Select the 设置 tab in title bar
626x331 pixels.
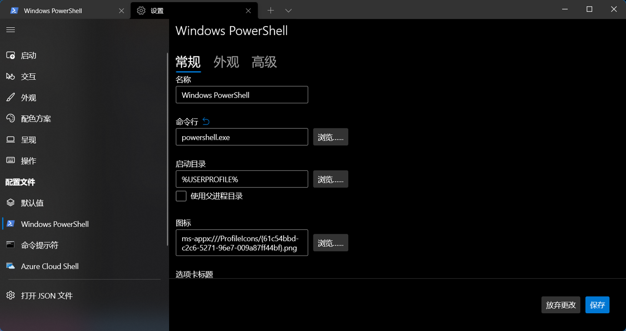(194, 10)
